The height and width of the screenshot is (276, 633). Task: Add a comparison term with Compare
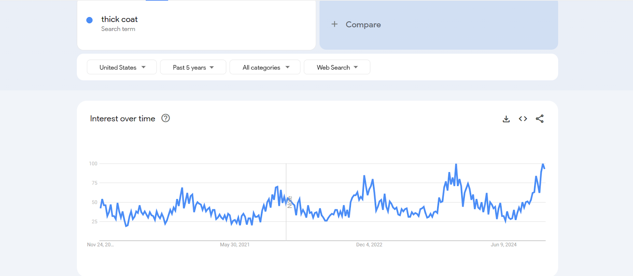point(439,24)
